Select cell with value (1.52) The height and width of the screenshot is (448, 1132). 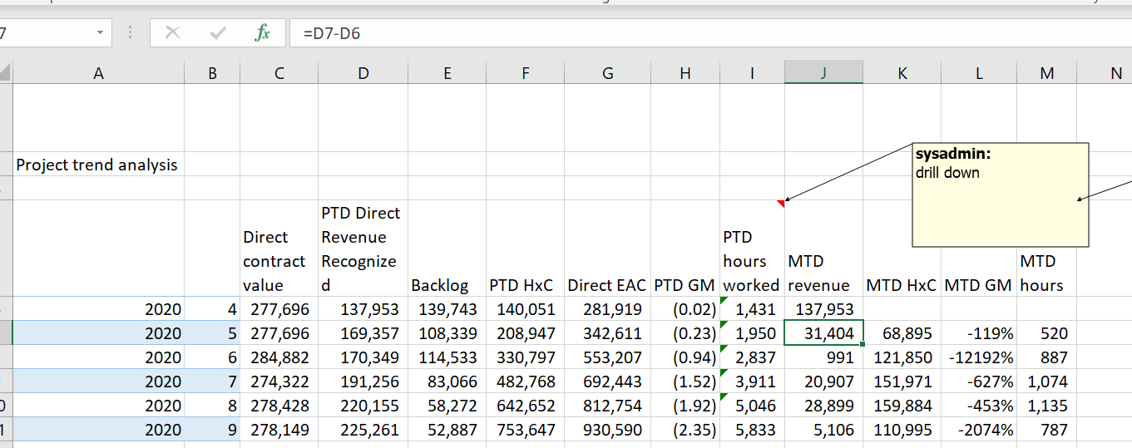click(685, 381)
